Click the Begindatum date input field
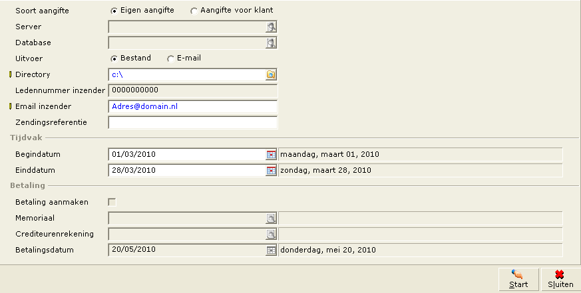Image resolution: width=581 pixels, height=293 pixels. click(x=187, y=155)
